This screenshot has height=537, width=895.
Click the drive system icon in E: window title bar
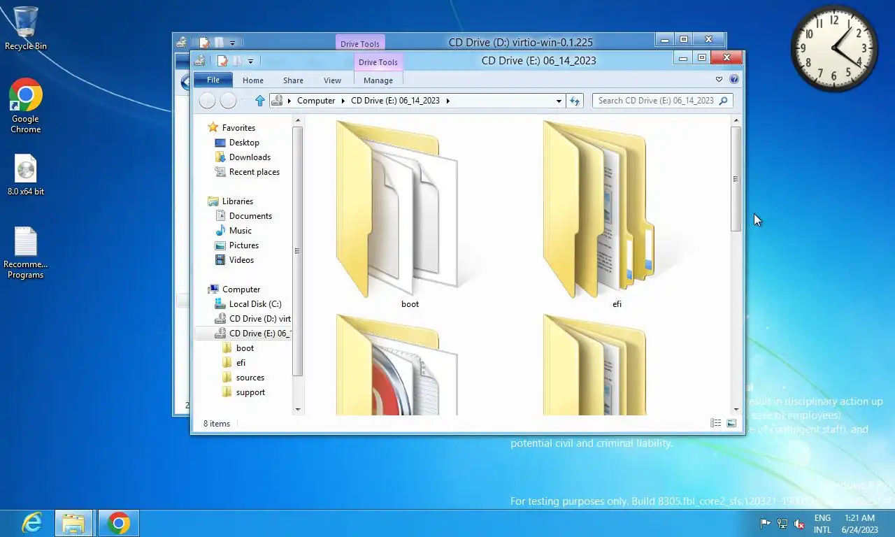[x=200, y=61]
